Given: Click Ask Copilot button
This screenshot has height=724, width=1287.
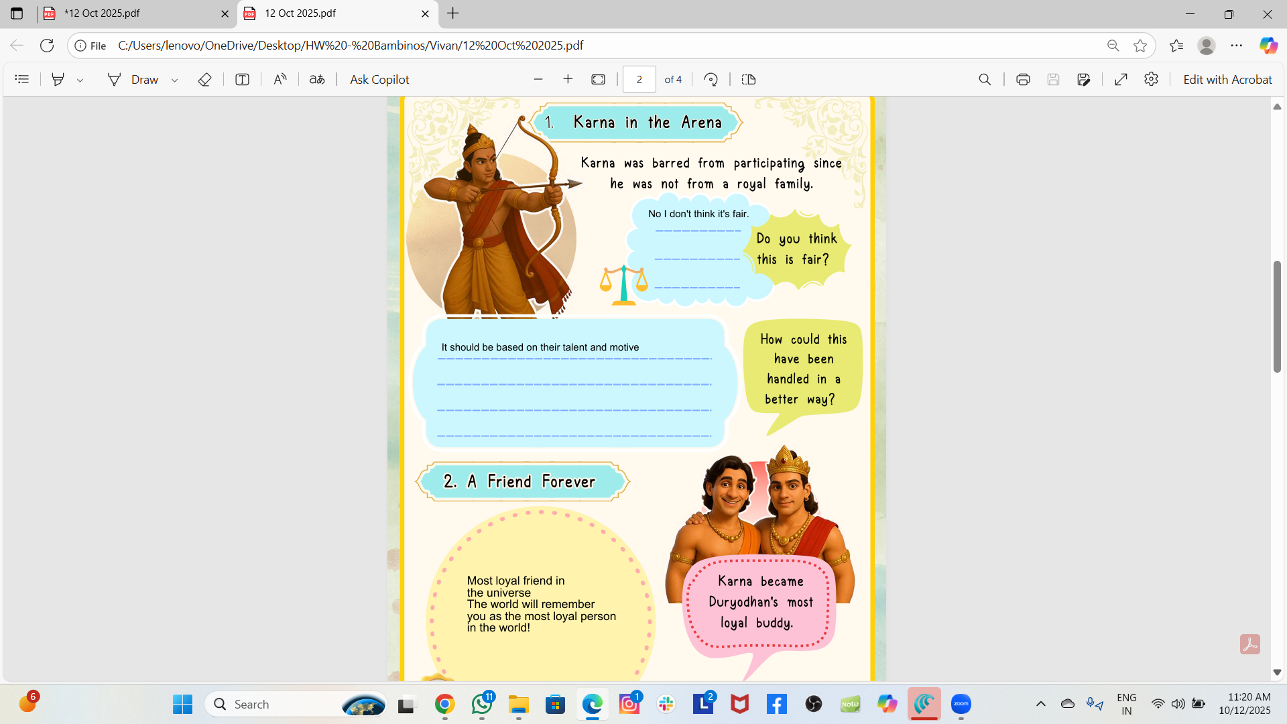Looking at the screenshot, I should click(379, 80).
